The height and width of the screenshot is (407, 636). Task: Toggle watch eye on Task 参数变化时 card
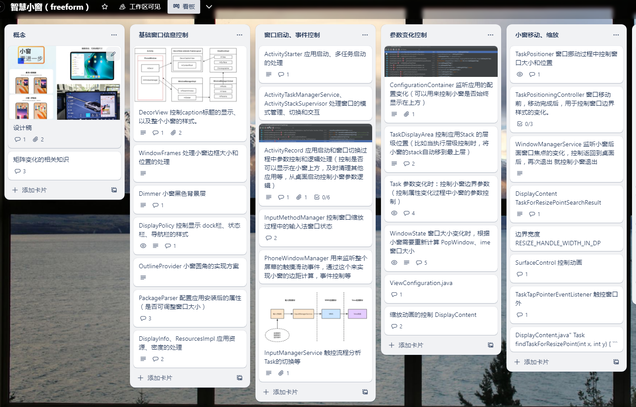394,213
